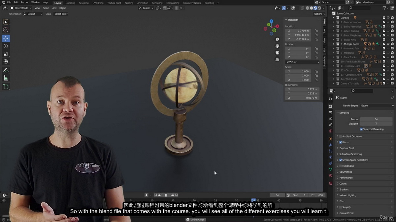The image size is (396, 222).
Task: Open the Modifier properties tab icon
Action: click(331, 145)
